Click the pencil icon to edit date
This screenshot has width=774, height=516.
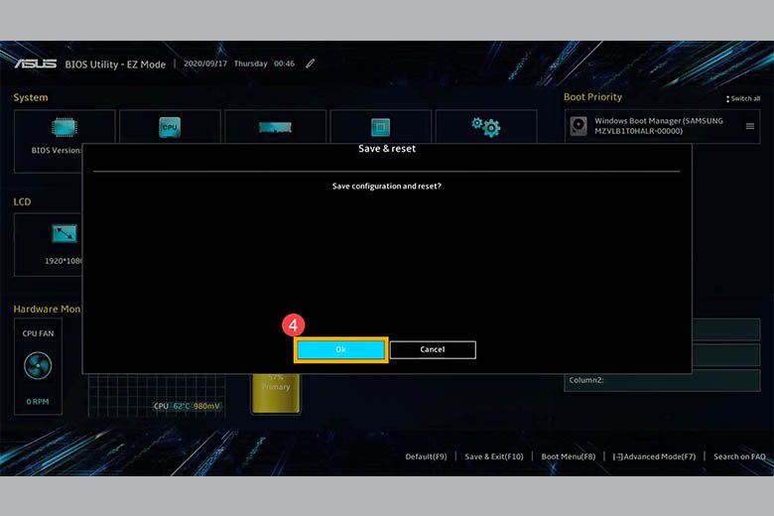click(x=311, y=64)
